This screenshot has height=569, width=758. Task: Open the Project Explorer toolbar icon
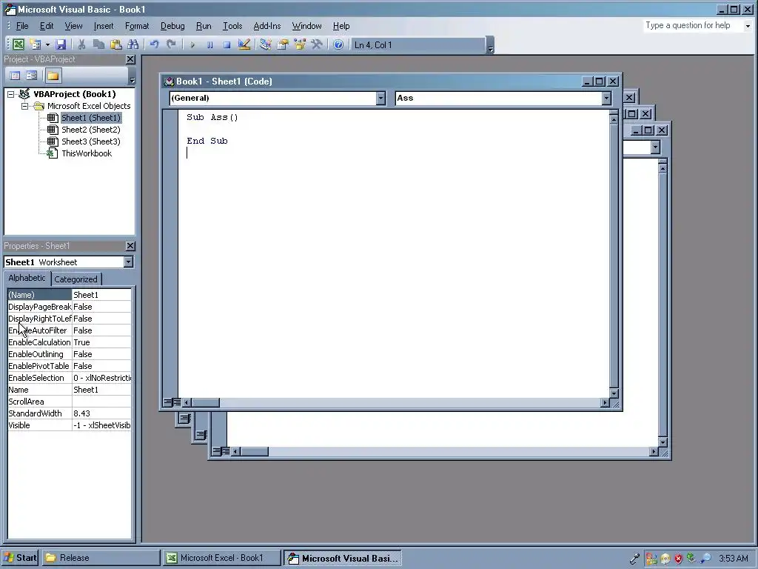tap(266, 45)
